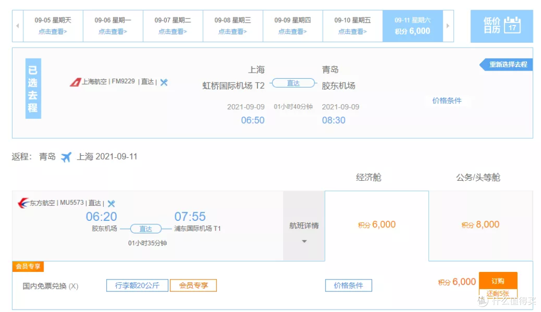This screenshot has width=541, height=312.
Task: Click the airplane icon in 返程 heading
Action: click(x=66, y=157)
